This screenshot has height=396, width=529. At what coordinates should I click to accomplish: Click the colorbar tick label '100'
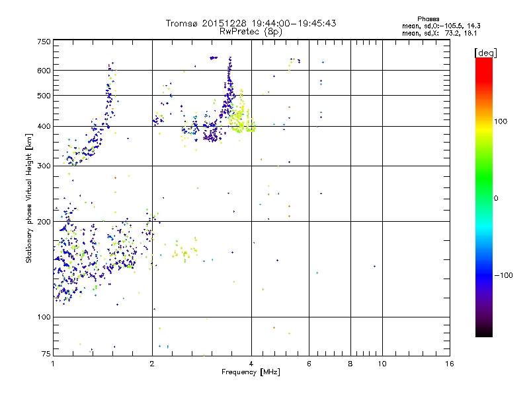501,121
